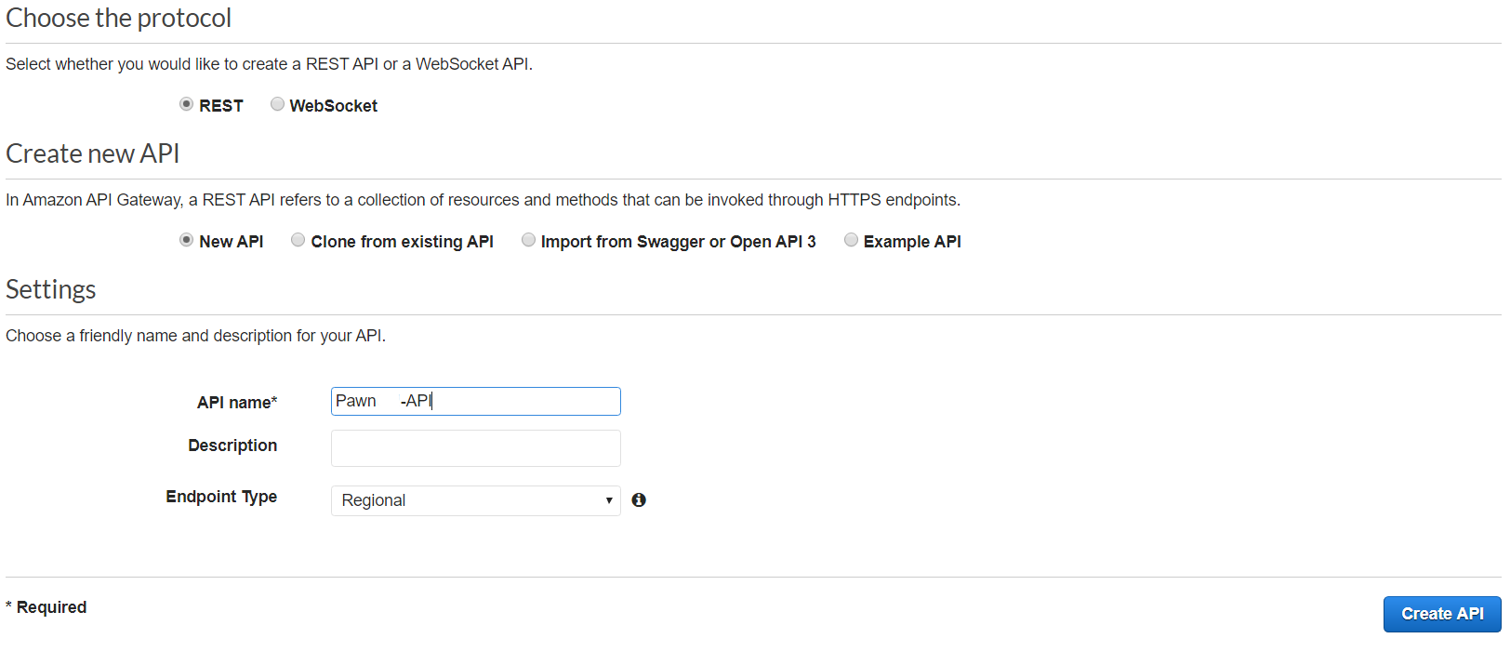
Task: Select the REST protocol radio button
Action: click(x=186, y=104)
